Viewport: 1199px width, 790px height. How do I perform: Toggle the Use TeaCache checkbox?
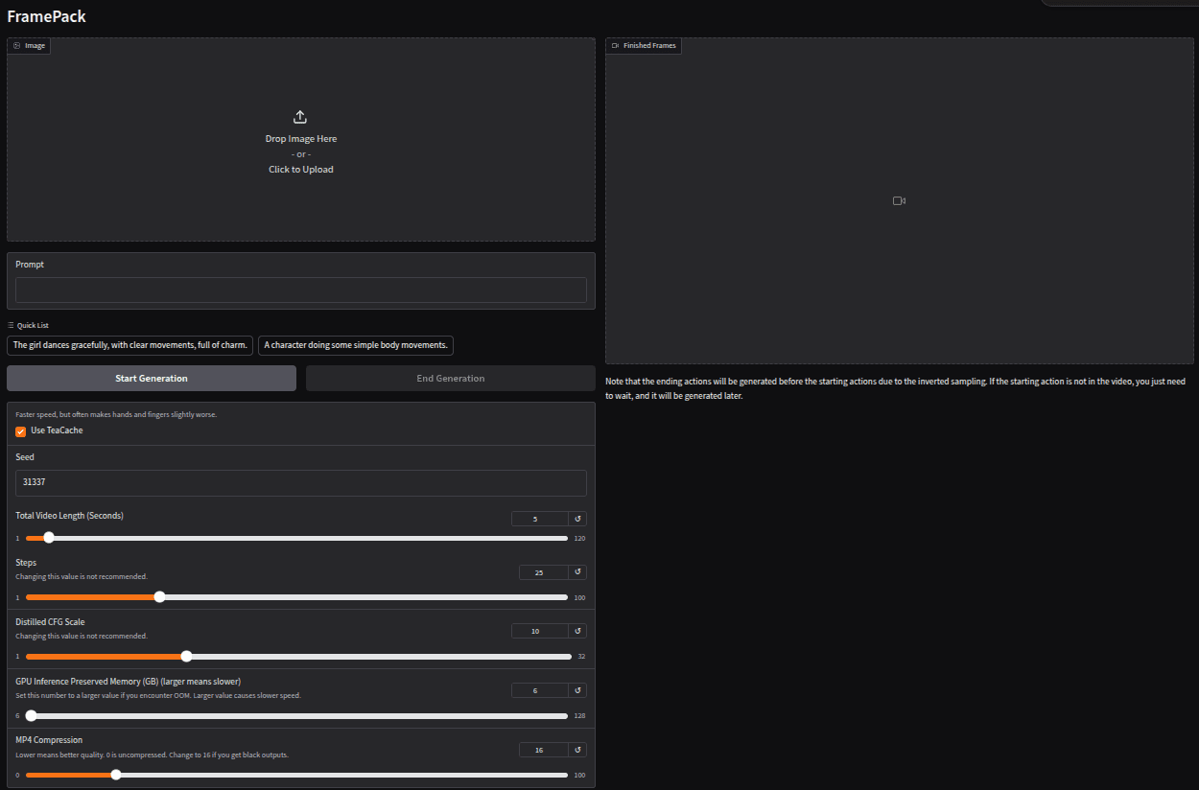click(x=21, y=431)
